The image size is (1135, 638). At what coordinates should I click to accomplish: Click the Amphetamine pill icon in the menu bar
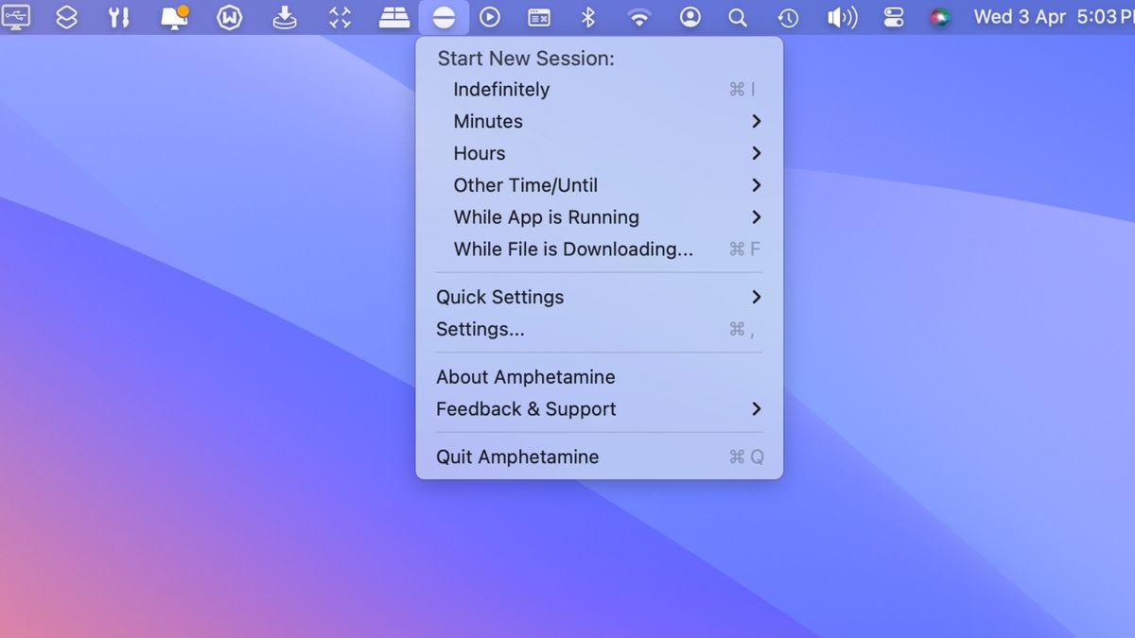pyautogui.click(x=444, y=17)
